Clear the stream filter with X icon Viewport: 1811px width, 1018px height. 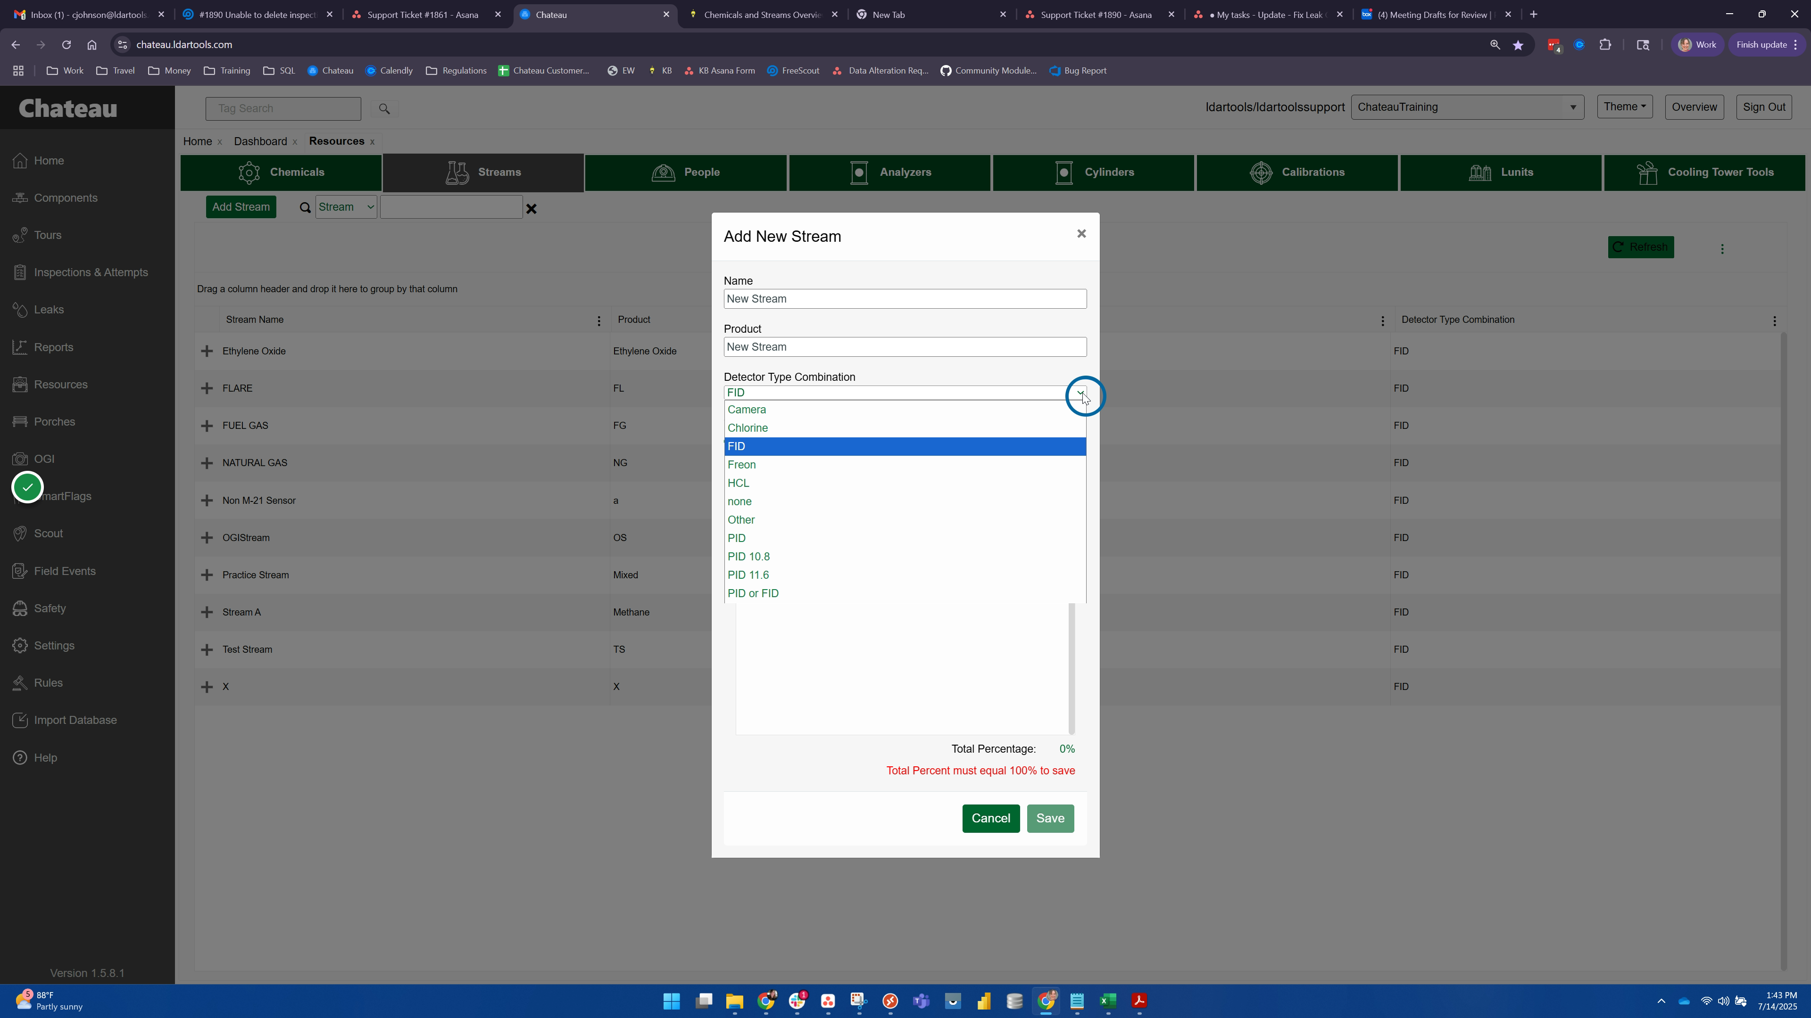coord(532,209)
